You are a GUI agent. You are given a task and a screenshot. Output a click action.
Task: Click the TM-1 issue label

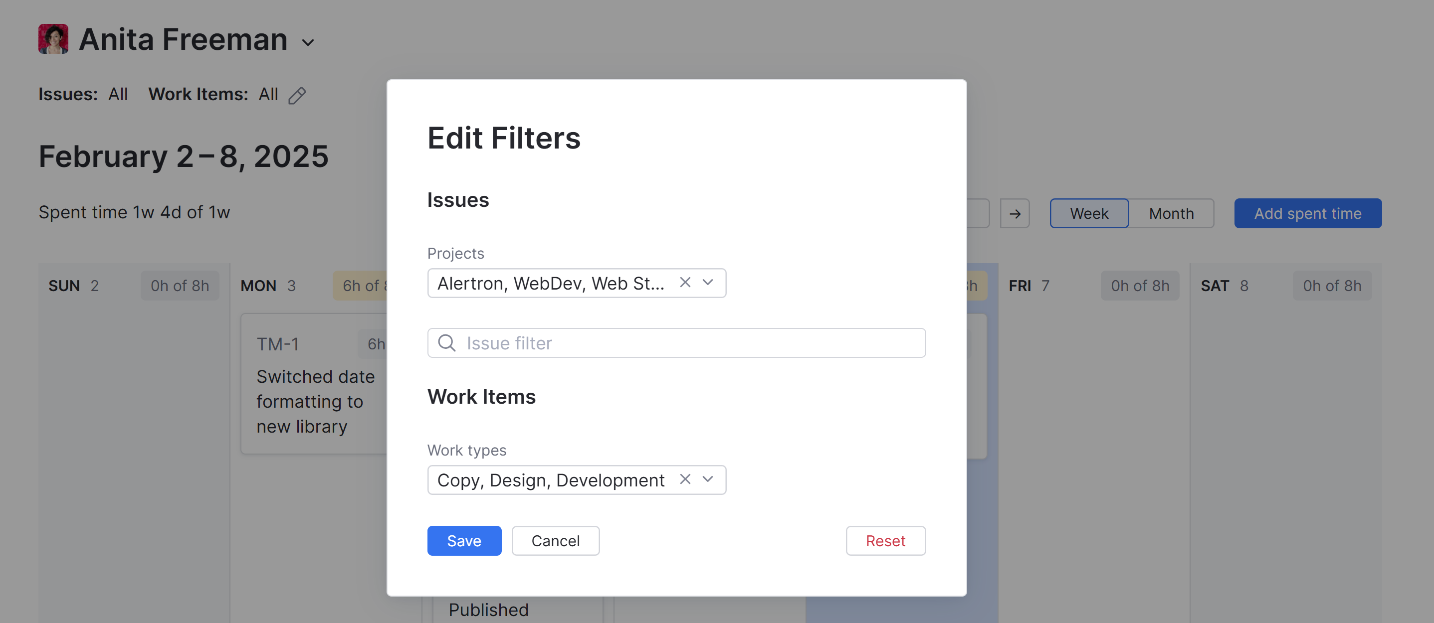pyautogui.click(x=278, y=344)
